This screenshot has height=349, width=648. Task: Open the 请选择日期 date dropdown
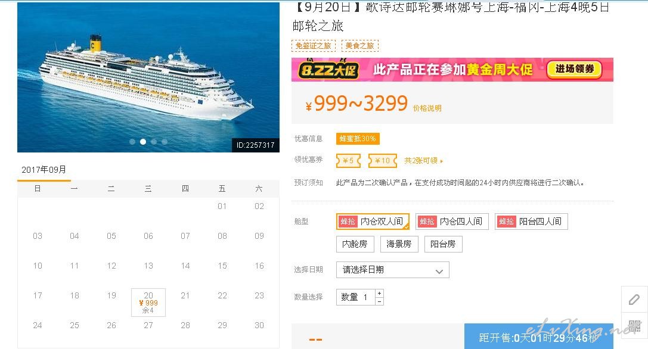(x=393, y=270)
